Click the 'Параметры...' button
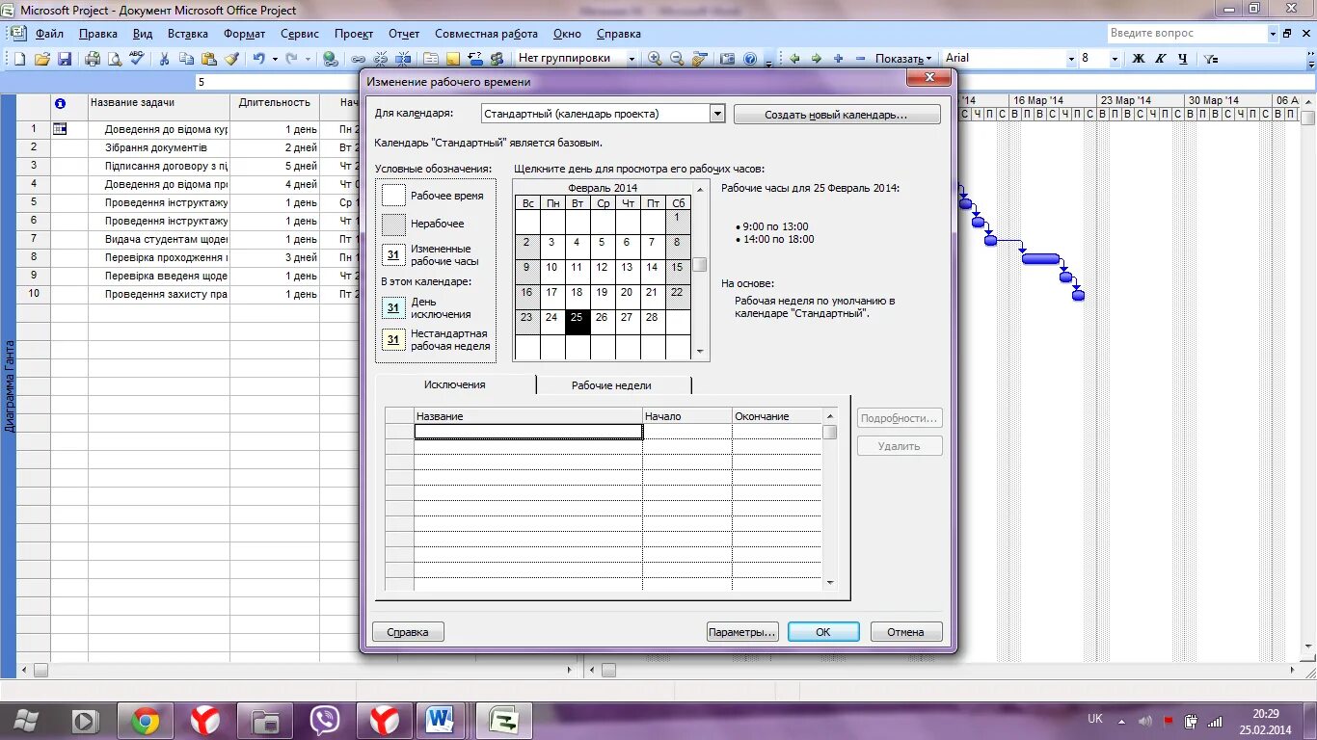The height and width of the screenshot is (740, 1317). (742, 632)
